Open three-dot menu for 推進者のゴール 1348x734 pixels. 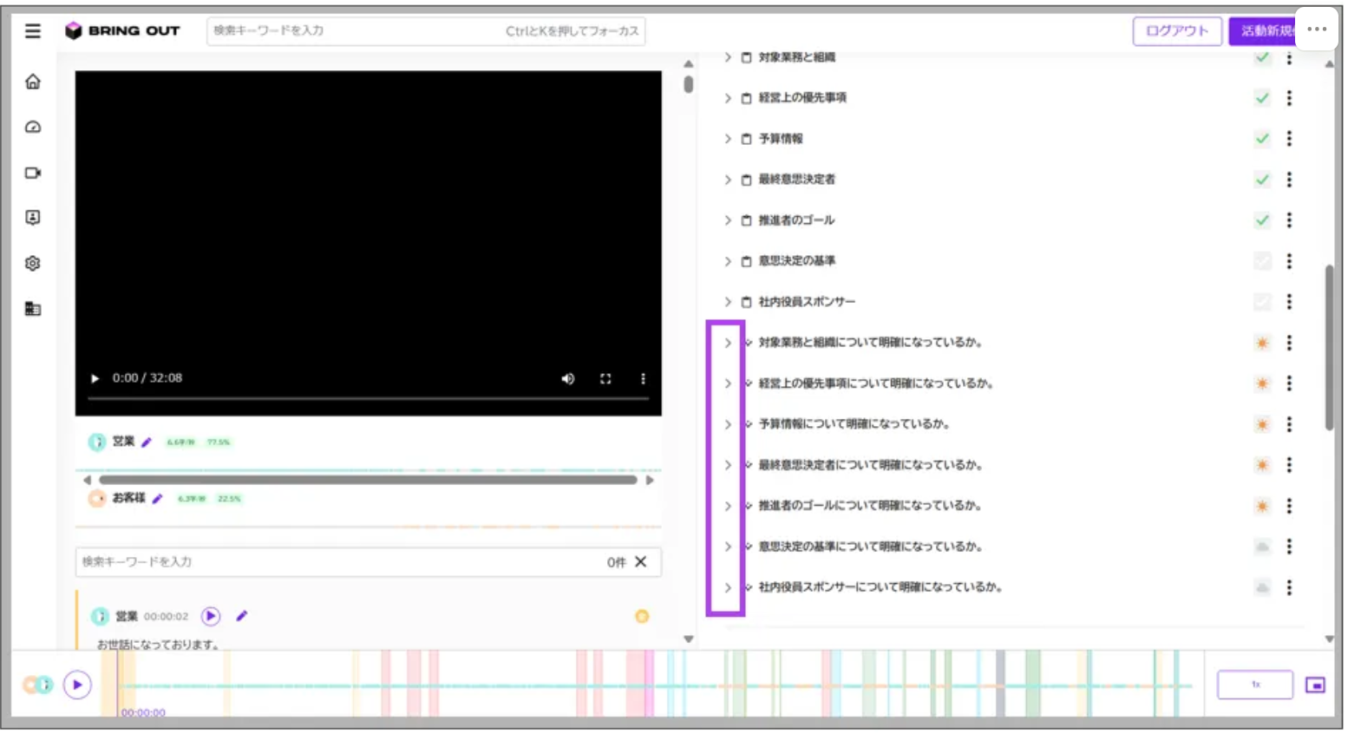(1289, 220)
